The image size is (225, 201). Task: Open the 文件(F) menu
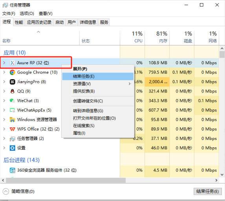coord(9,14)
